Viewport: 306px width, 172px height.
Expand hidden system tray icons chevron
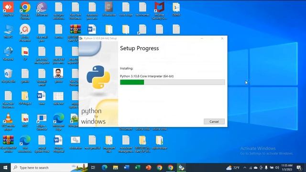[x=245, y=168]
